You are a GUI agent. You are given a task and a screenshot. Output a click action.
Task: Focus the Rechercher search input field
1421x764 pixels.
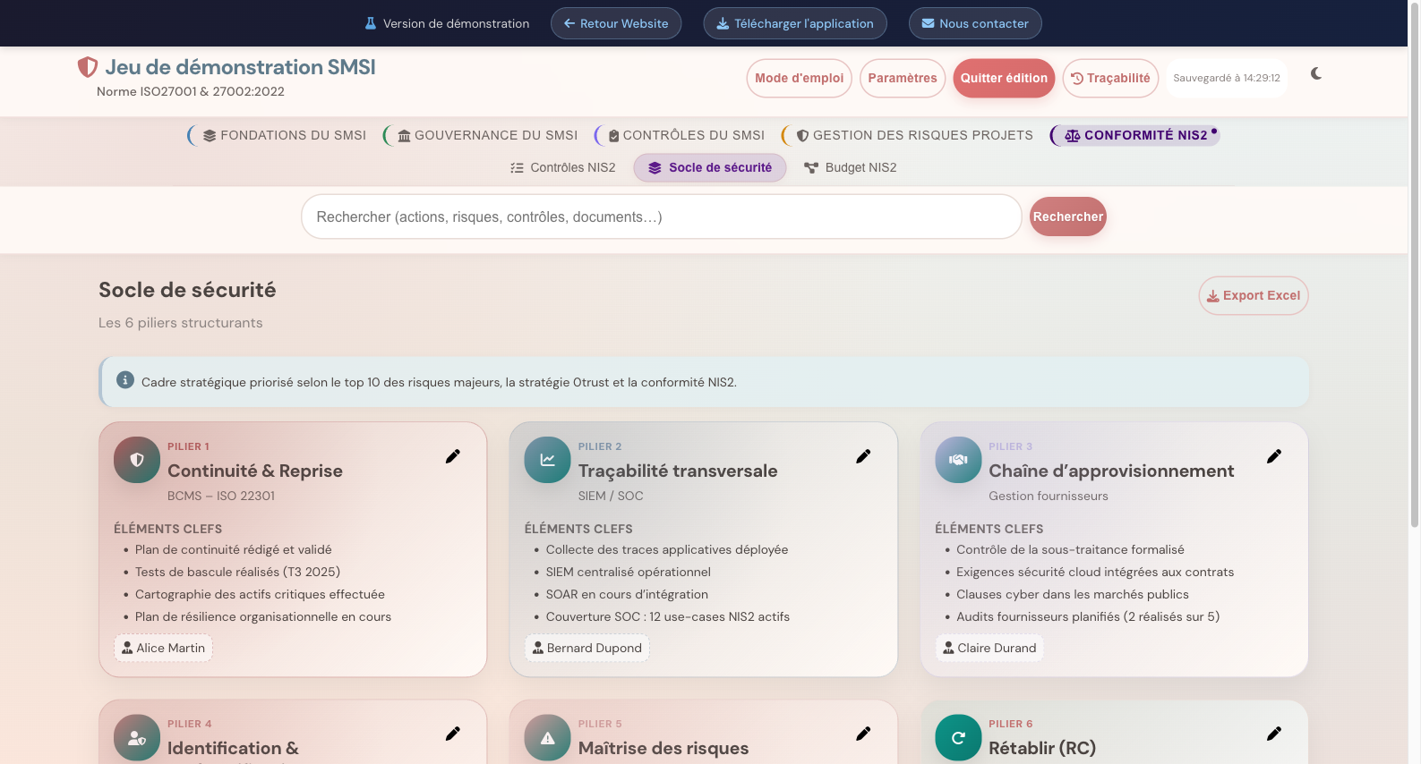(x=661, y=217)
